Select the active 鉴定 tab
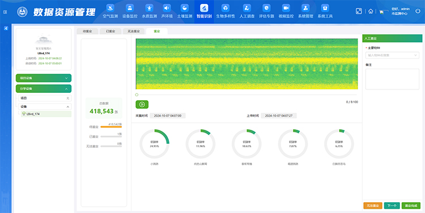This screenshot has height=213, width=425. (x=156, y=31)
